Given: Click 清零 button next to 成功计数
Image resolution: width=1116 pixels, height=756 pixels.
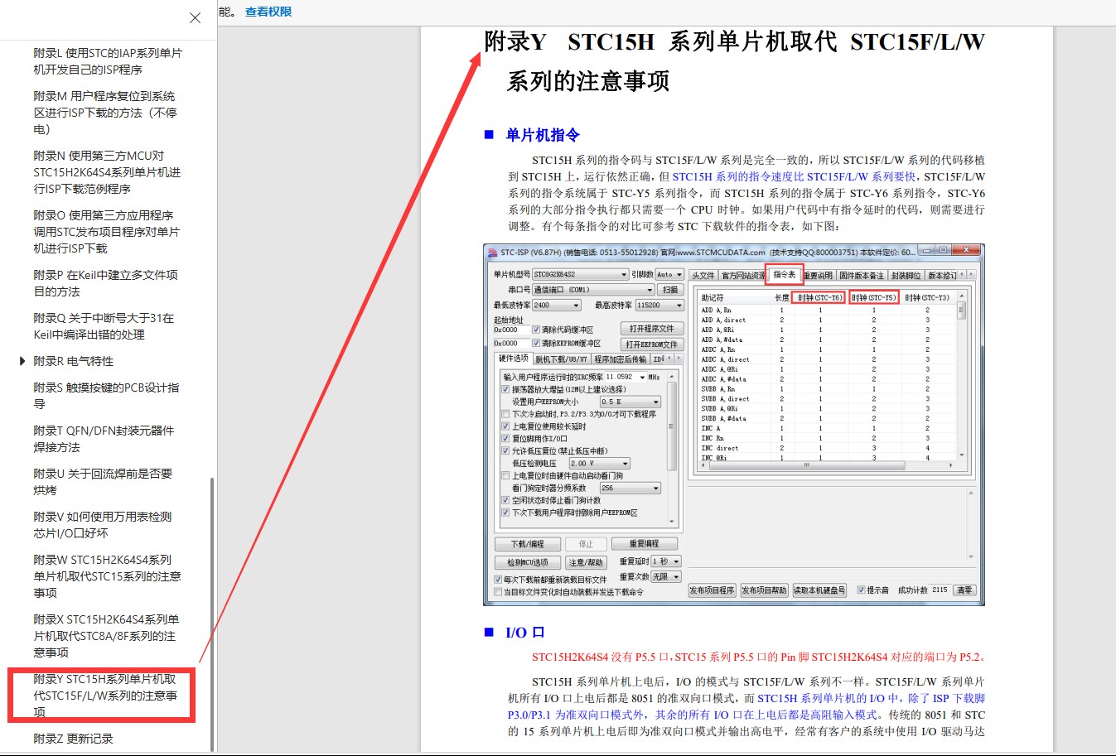Looking at the screenshot, I should [964, 590].
